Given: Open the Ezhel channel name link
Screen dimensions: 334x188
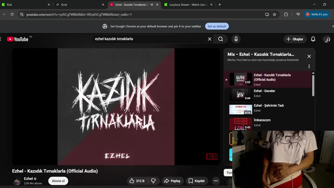Looking at the screenshot, I should tap(28, 179).
